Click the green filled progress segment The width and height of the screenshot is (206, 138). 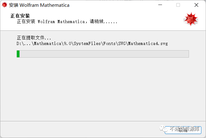coord(18,54)
